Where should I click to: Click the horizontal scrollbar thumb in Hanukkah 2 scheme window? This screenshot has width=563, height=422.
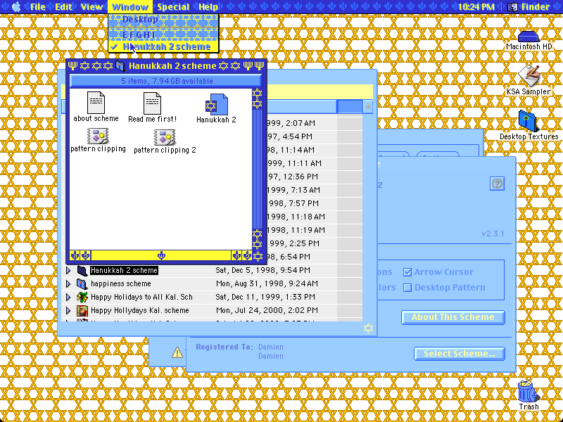(x=161, y=255)
